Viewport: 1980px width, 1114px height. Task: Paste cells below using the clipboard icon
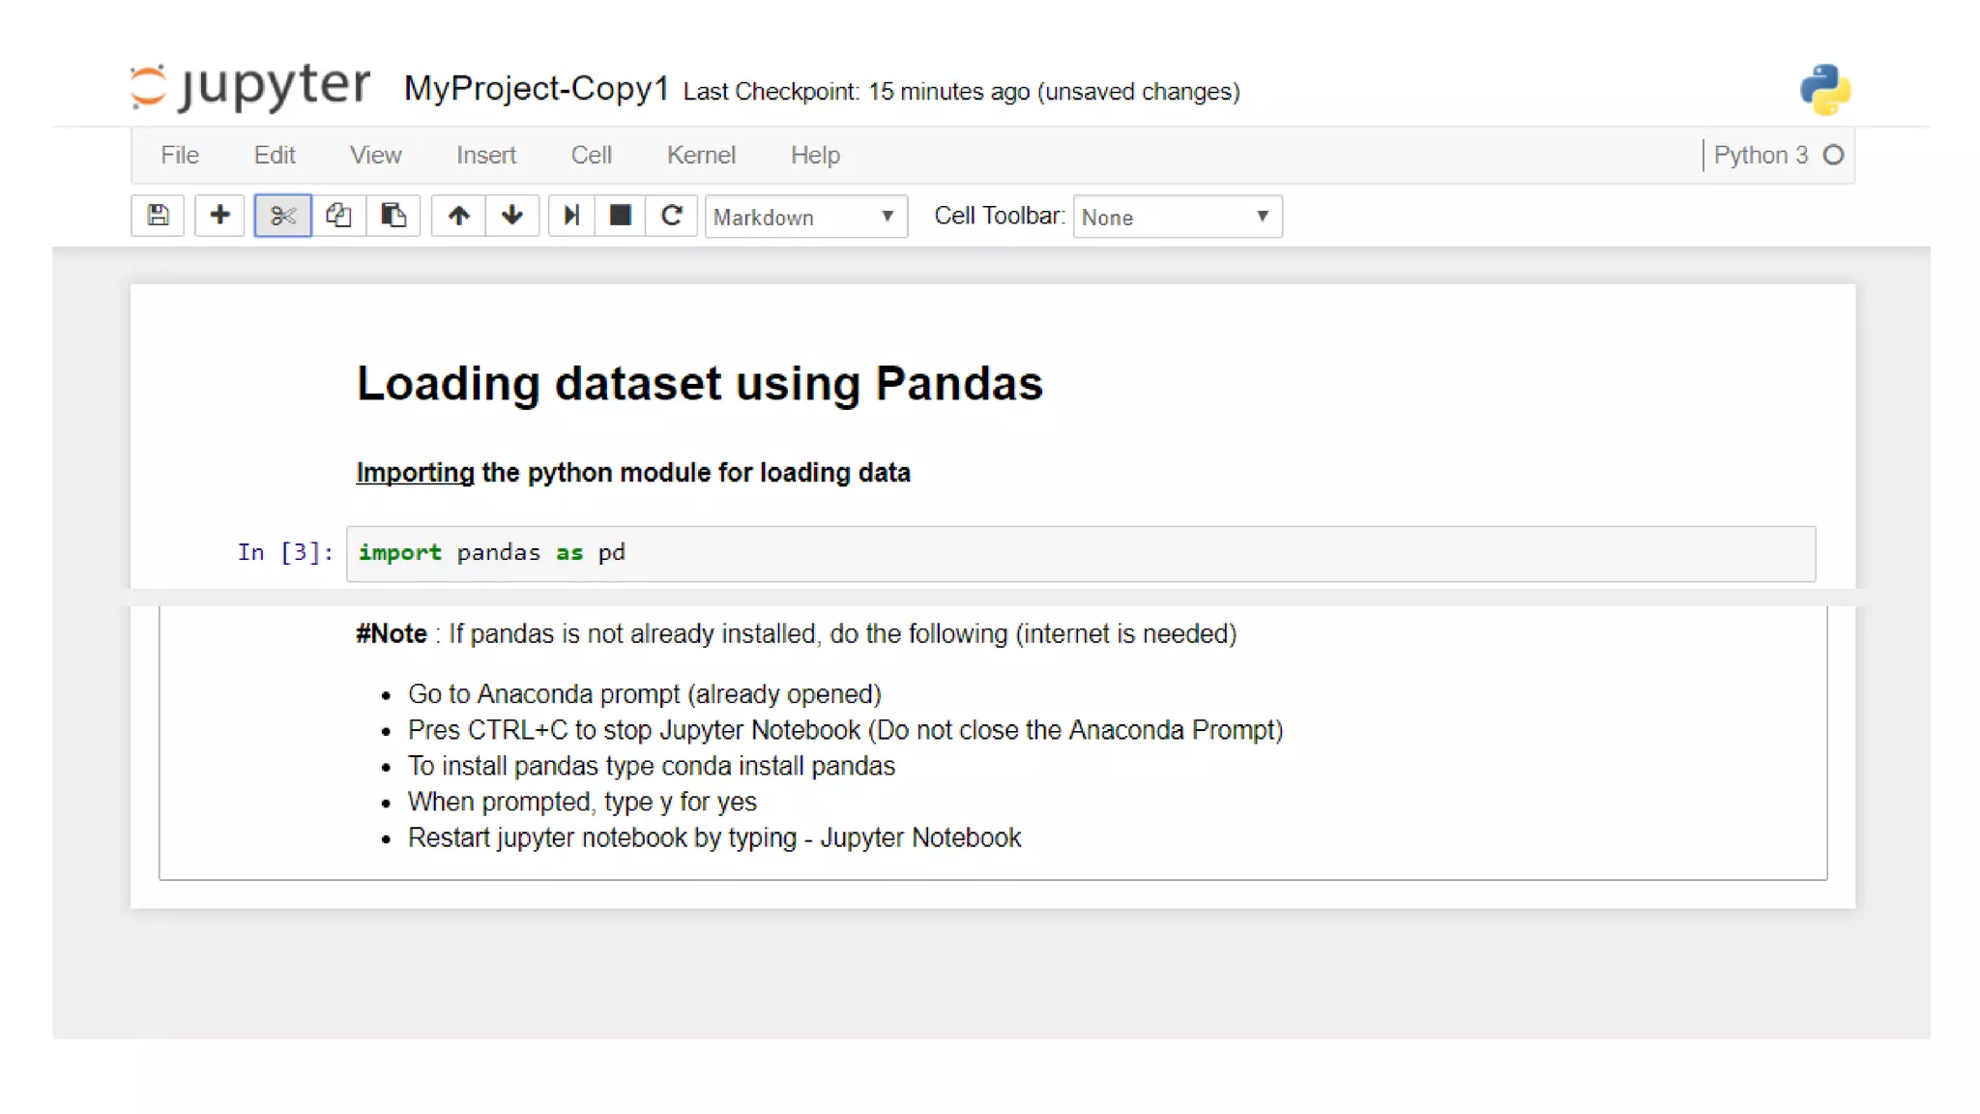(x=393, y=216)
